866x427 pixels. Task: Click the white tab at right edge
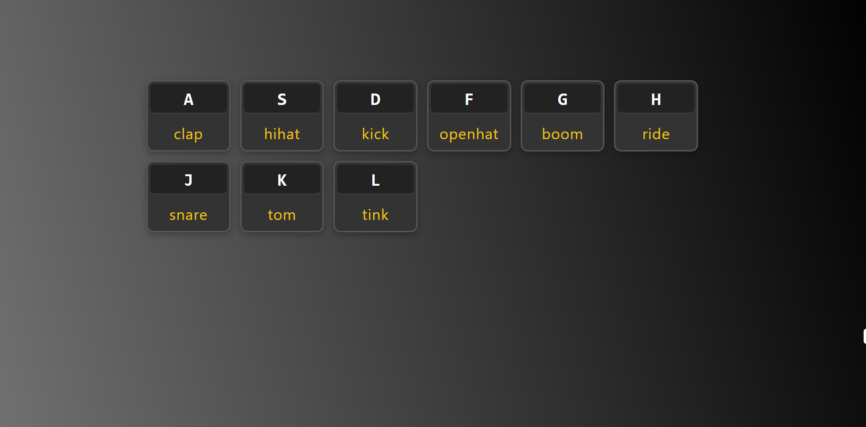pos(864,336)
